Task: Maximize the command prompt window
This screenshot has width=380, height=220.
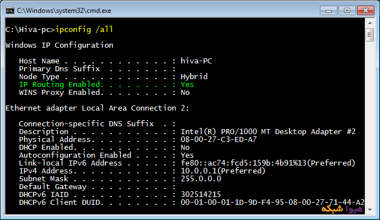Action: (347, 11)
